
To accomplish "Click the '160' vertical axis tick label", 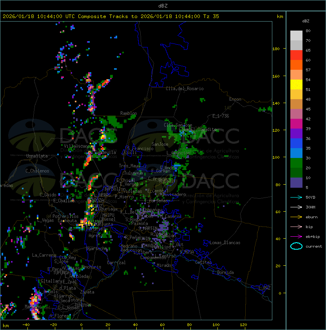I will 276,76.
